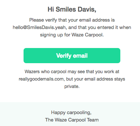Click the word "Hi" in the greeting
The width and height of the screenshot is (140, 126).
click(x=51, y=9)
